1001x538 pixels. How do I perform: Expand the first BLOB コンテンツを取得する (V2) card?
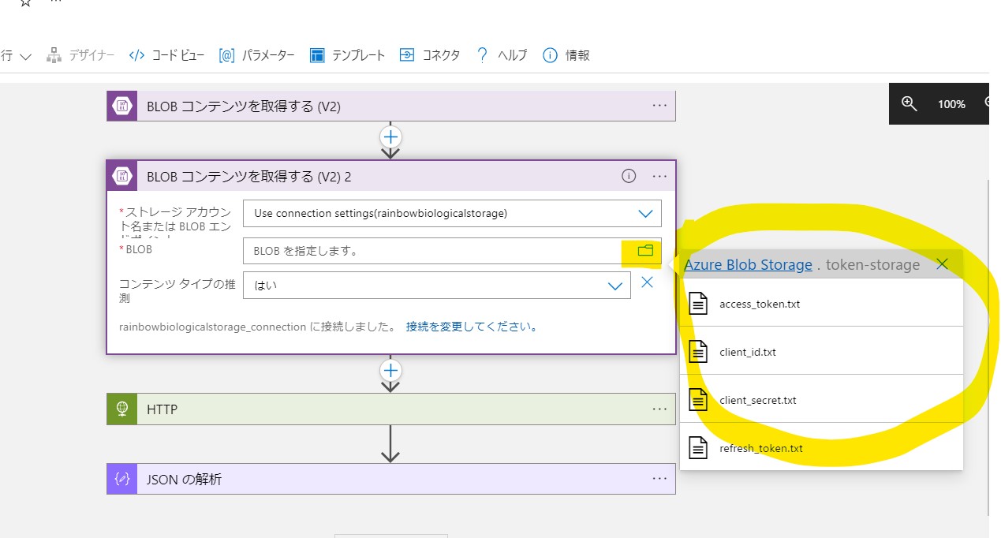pyautogui.click(x=391, y=106)
